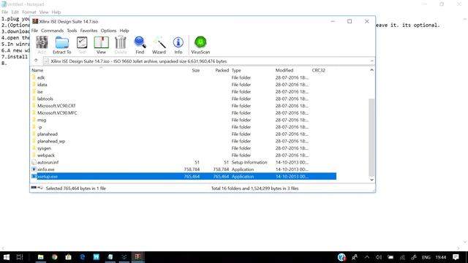Open Task View on the taskbar

(20, 257)
